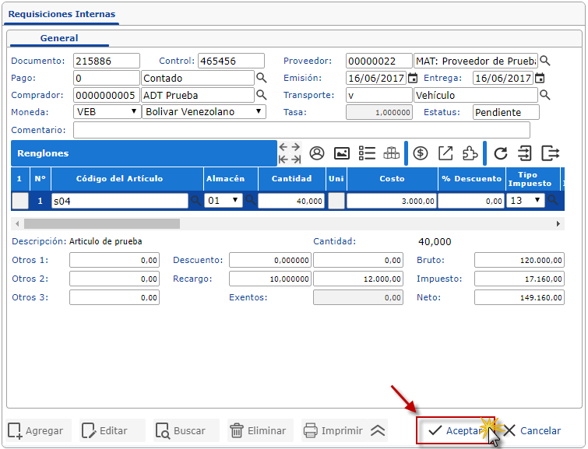Screen dimensions: 588x449
Task: Open the image icon in Renglones toolbar
Action: click(341, 153)
